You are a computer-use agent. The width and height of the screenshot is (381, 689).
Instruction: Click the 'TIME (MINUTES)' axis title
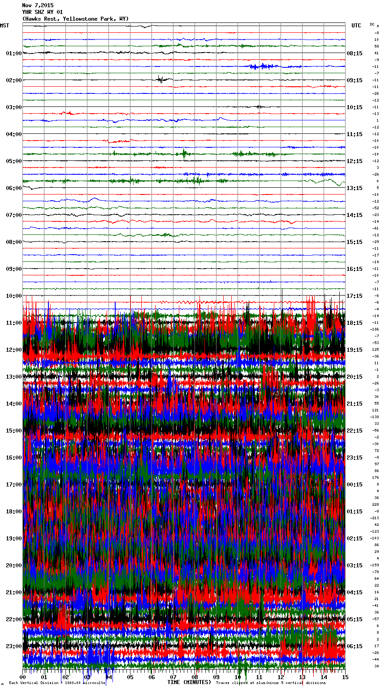click(x=189, y=682)
